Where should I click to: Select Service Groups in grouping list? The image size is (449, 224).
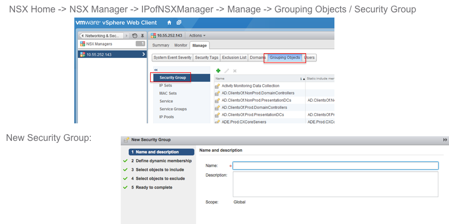click(x=173, y=109)
